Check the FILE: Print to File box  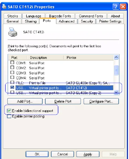(12, 82)
